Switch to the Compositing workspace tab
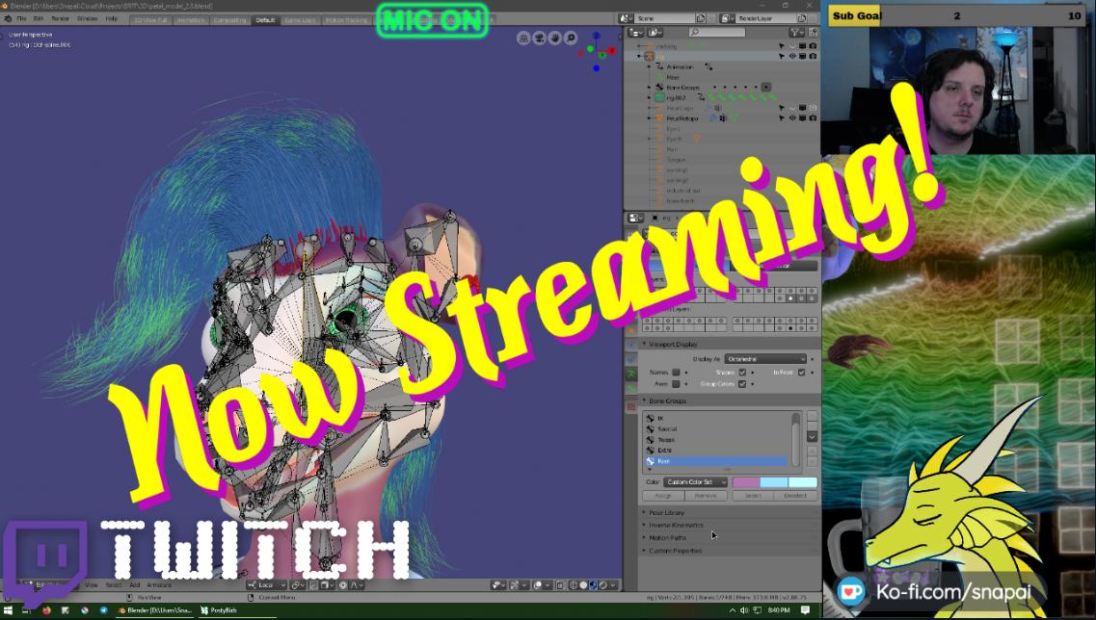This screenshot has width=1096, height=620. click(x=230, y=20)
